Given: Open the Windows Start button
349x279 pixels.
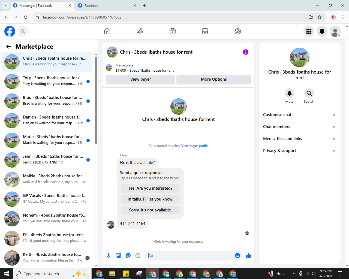Looking at the screenshot, I should pos(7,274).
